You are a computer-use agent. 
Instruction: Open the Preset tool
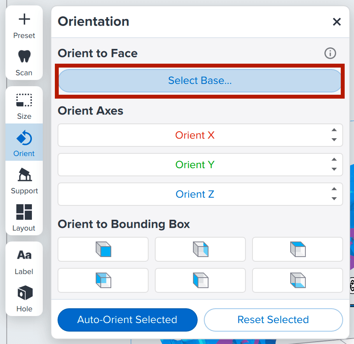(24, 26)
